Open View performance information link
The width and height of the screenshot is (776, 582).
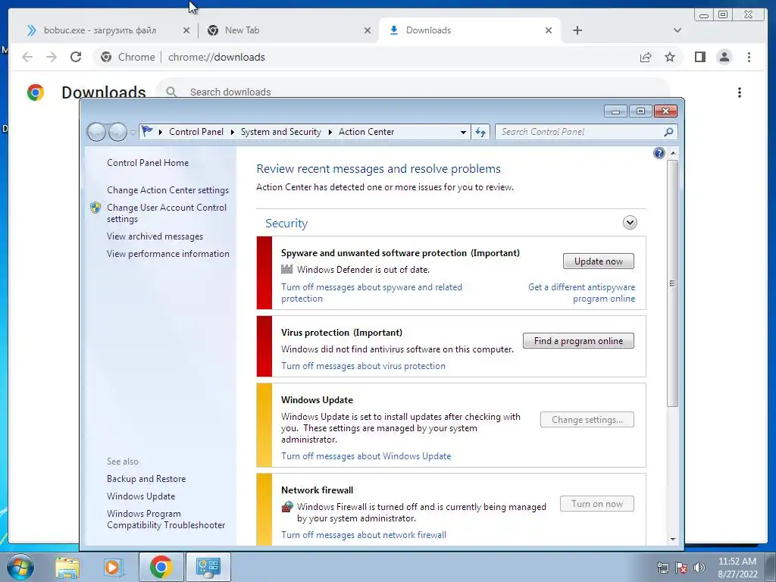[x=168, y=254]
